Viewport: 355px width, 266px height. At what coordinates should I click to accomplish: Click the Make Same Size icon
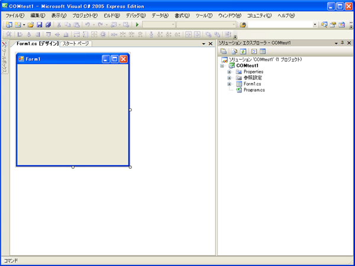pos(94,34)
